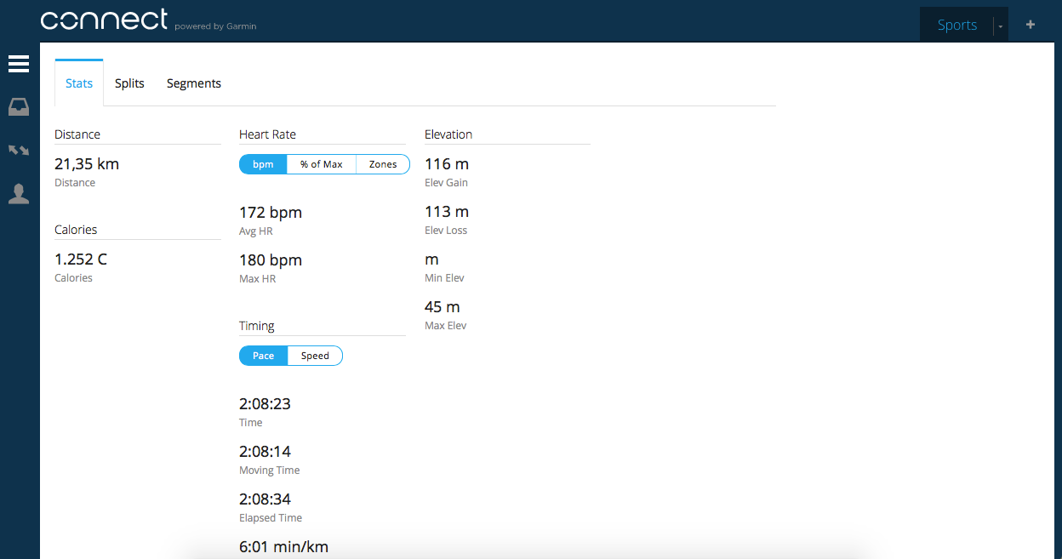Image resolution: width=1062 pixels, height=559 pixels.
Task: Switch Timing display to Speed
Action: 315,356
